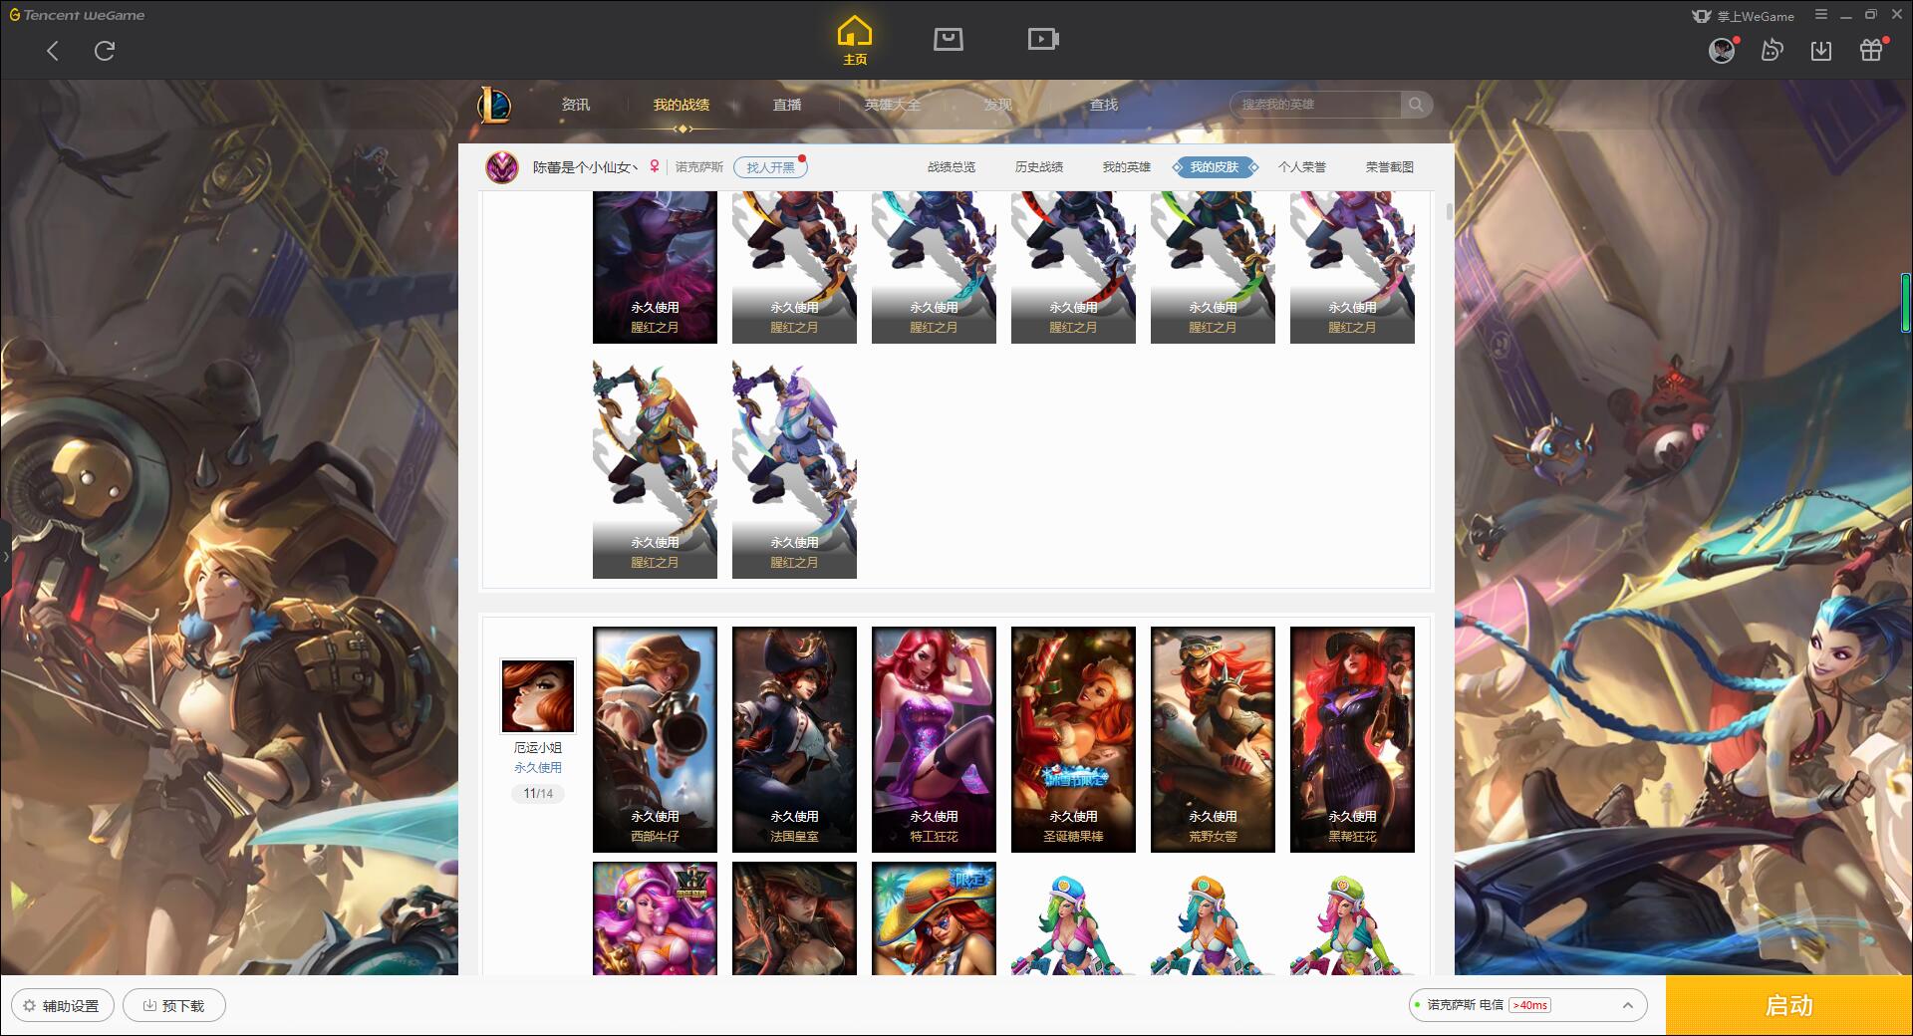
Task: Open the 个人荣誉 sub-tab
Action: click(1302, 167)
